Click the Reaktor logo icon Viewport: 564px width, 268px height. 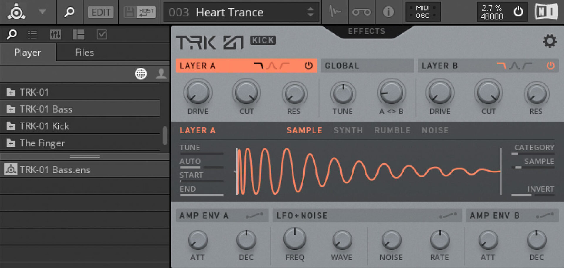point(16,12)
